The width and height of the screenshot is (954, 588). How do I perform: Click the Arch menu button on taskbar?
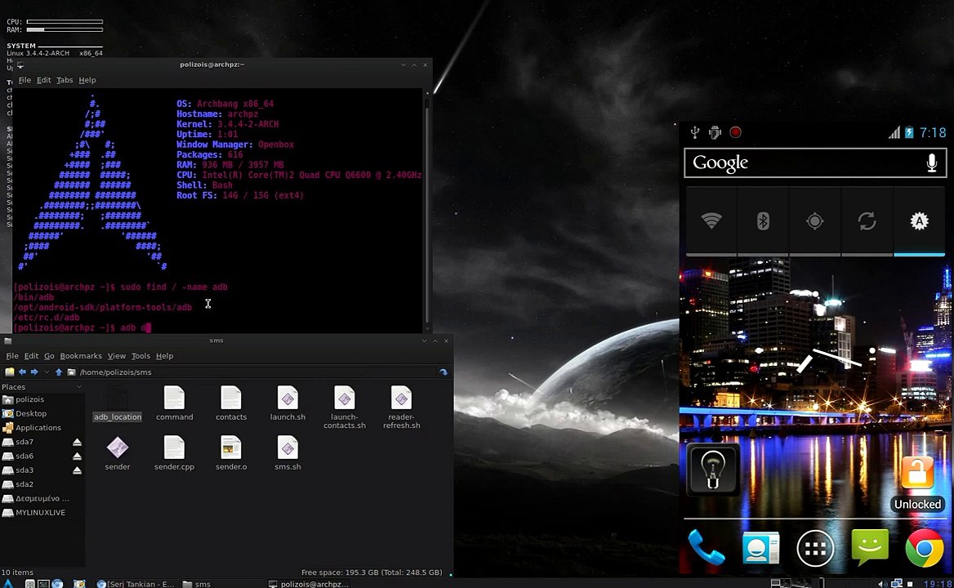click(8, 584)
